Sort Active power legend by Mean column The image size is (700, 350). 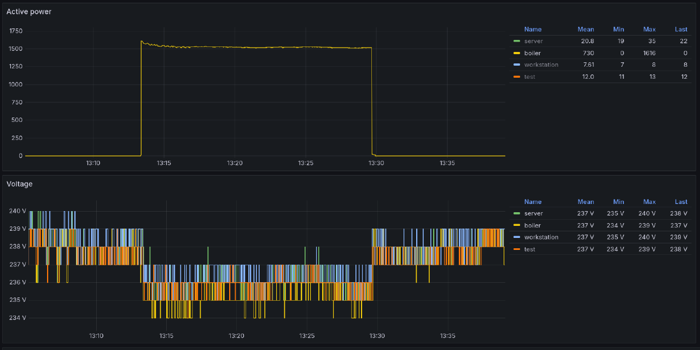click(585, 30)
